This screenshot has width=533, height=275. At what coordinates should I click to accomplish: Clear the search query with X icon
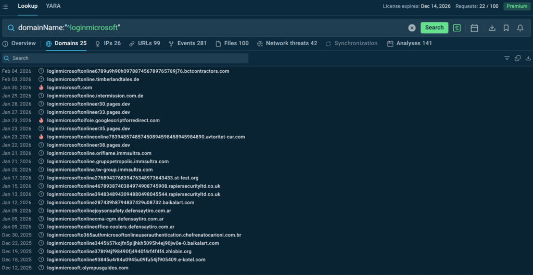coord(412,28)
